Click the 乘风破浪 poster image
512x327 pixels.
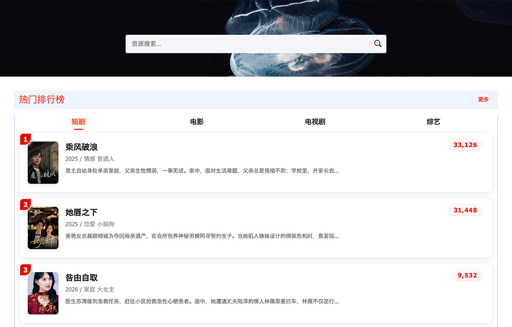pos(43,162)
